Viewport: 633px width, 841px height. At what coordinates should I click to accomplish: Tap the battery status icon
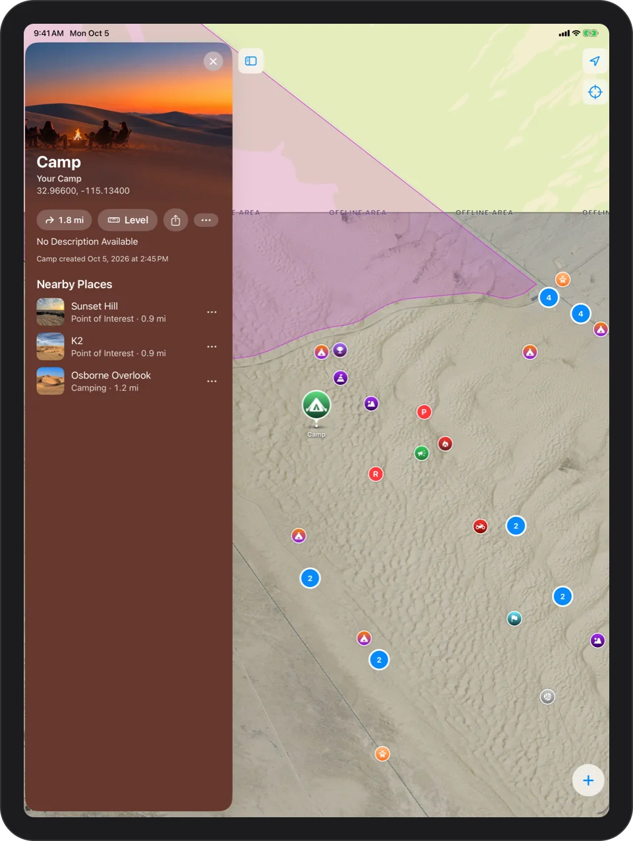[x=591, y=33]
